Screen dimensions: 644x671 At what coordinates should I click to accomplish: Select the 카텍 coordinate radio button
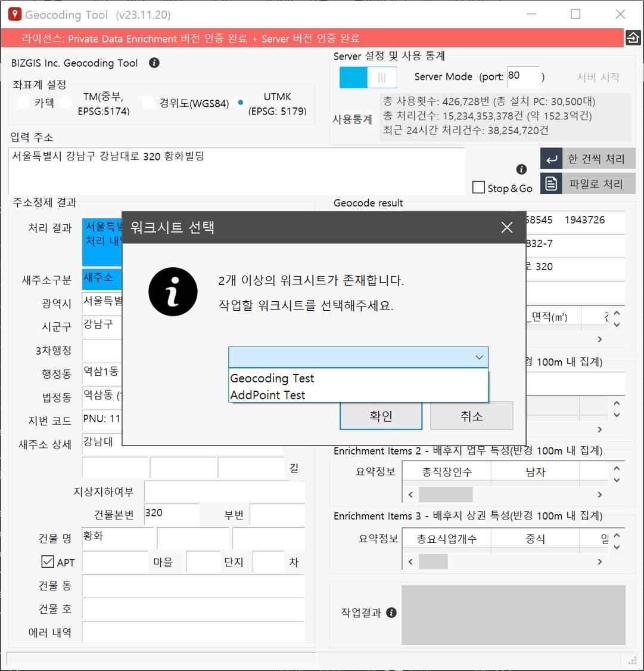click(23, 103)
